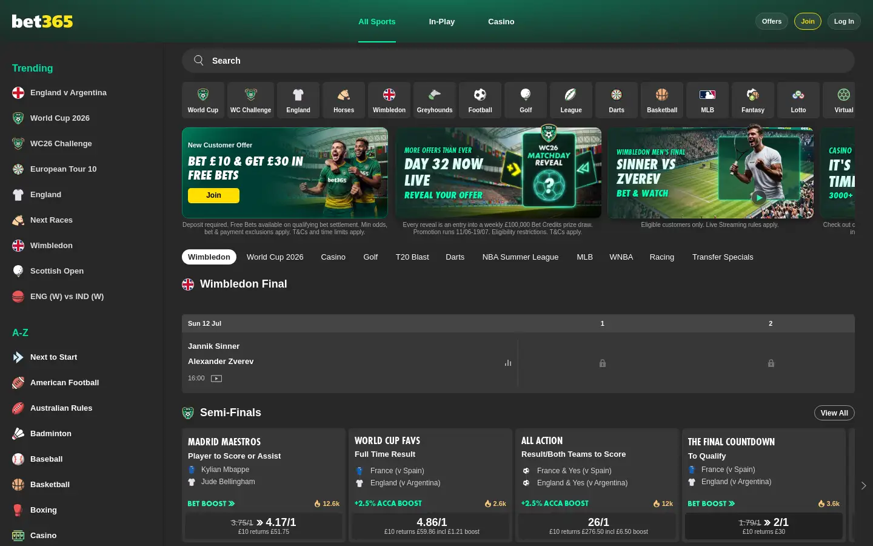Add All Action 26/1 bet
This screenshot has width=873, height=546.
click(x=598, y=527)
